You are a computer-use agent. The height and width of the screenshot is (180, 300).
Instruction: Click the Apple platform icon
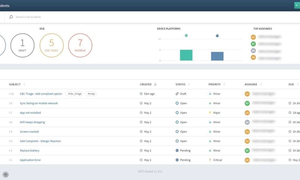pos(217,35)
